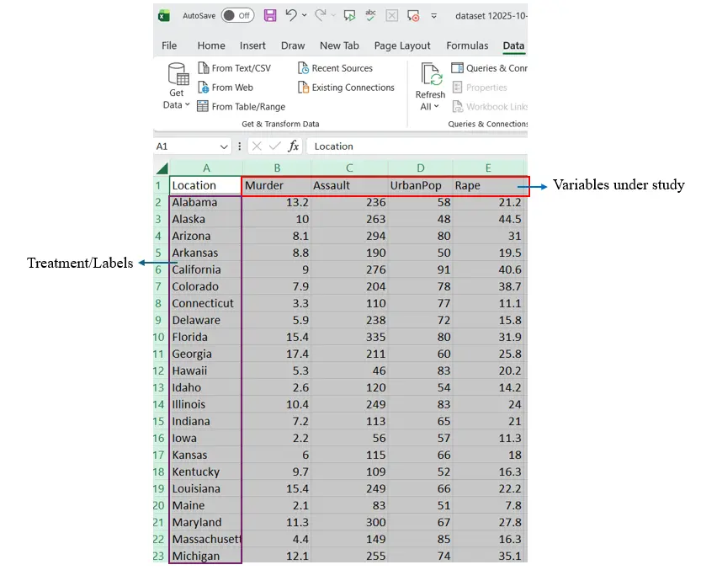The height and width of the screenshot is (570, 701).
Task: Open the Get Data menu
Action: 177,87
